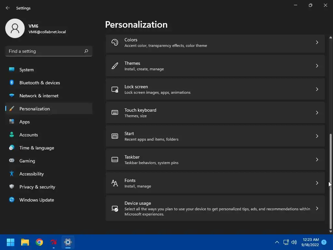Viewport: 333px width, 250px height.
Task: Open File Explorer from the taskbar
Action: coord(25,242)
